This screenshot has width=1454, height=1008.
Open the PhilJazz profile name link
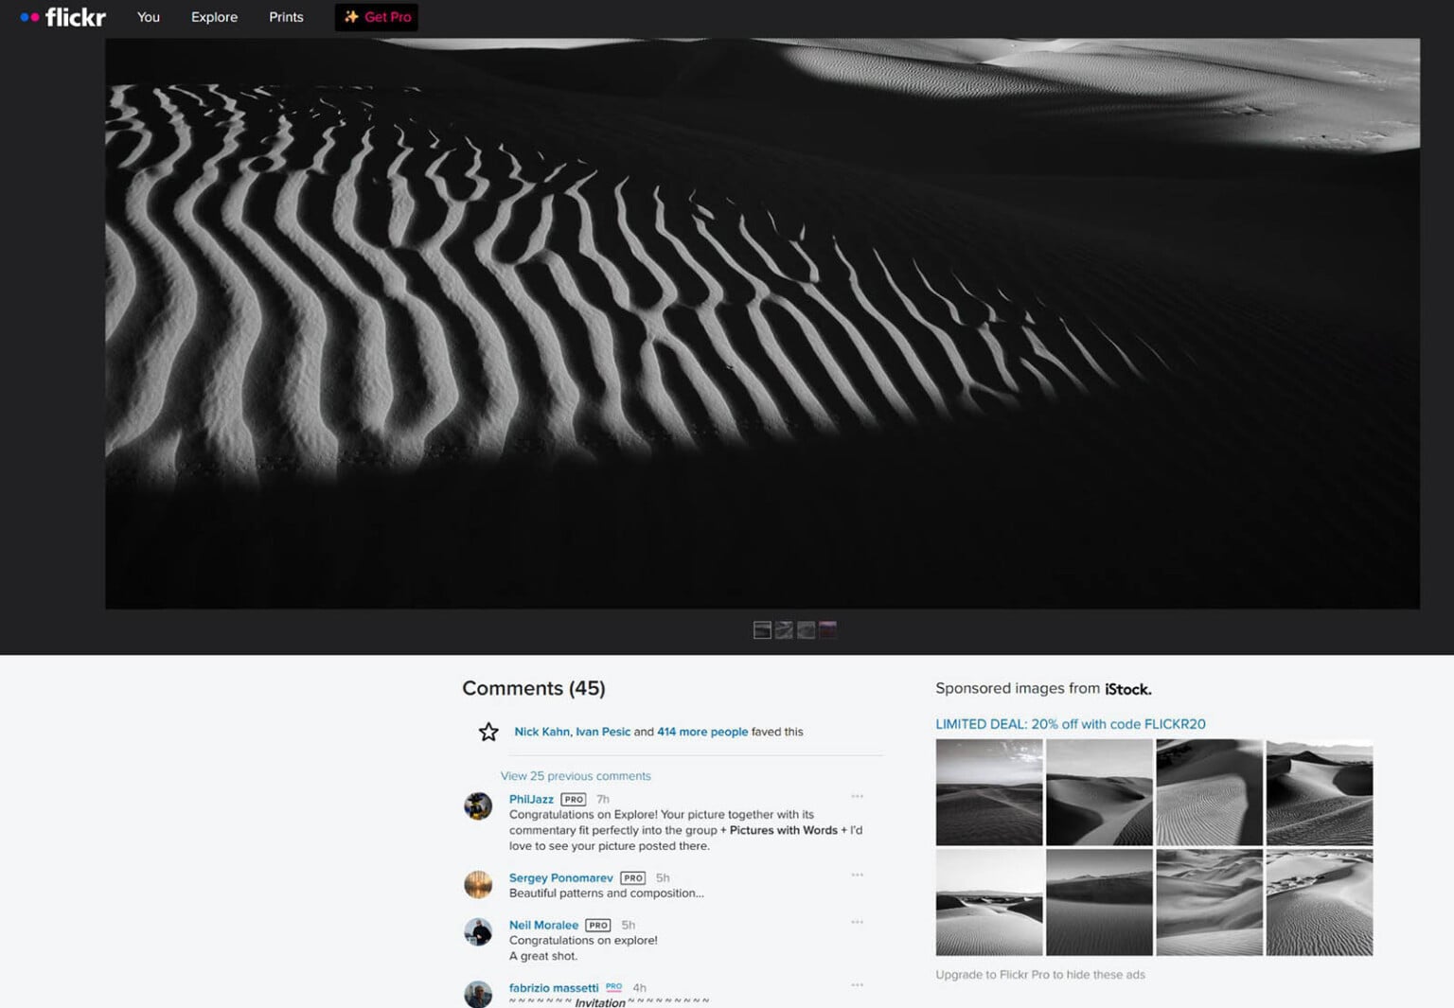coord(531,800)
